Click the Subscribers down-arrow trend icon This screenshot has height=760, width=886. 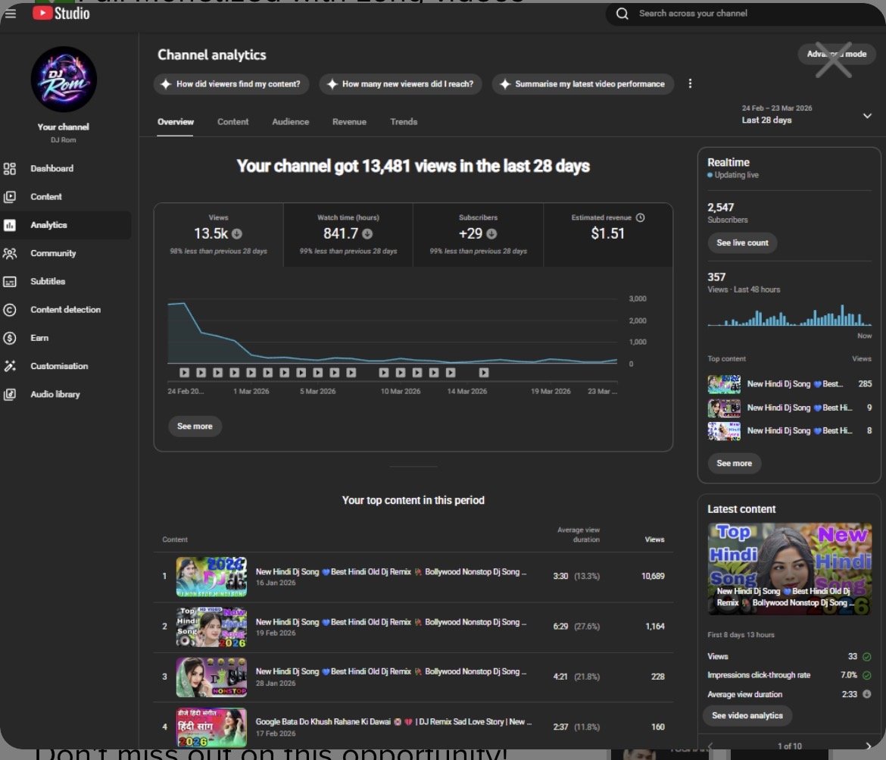pyautogui.click(x=491, y=233)
